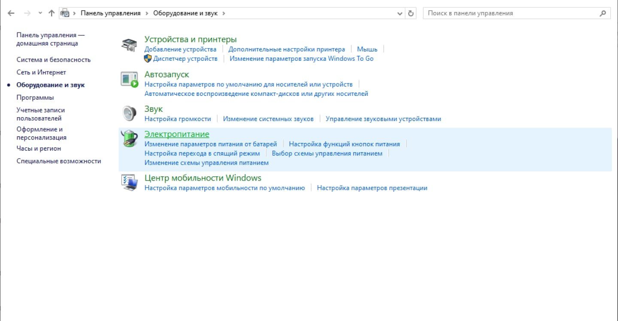
Task: Select Программы in the sidebar
Action: [x=35, y=97]
